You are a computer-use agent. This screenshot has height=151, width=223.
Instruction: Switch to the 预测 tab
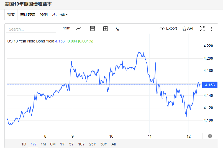44,14
